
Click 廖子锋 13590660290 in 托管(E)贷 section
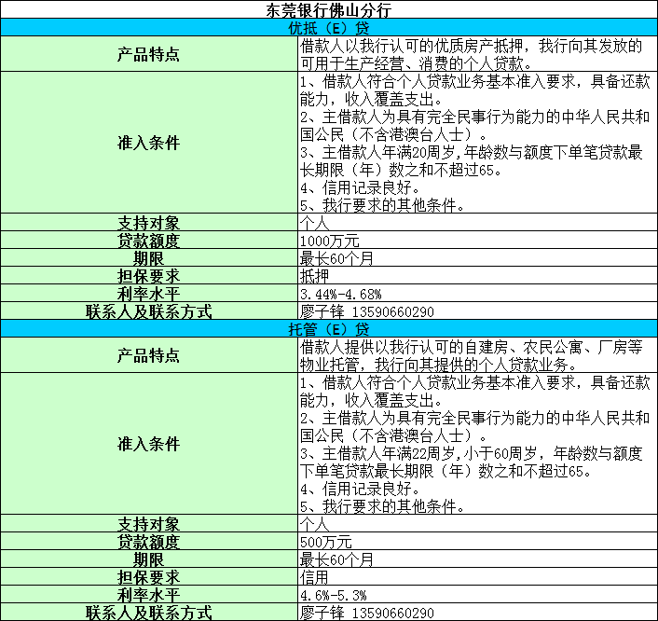pyautogui.click(x=477, y=612)
